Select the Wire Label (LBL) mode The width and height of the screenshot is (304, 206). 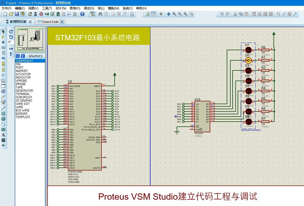pos(3,47)
